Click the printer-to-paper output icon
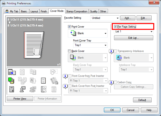 coord(12,72)
